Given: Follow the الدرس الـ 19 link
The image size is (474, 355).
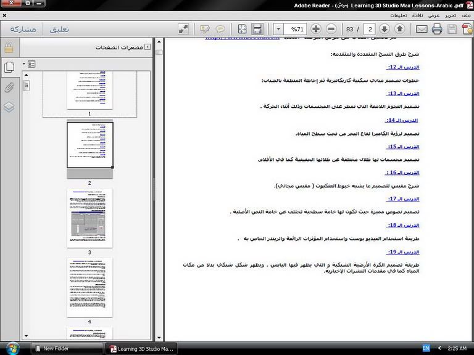Looking at the screenshot, I should click(x=403, y=252).
